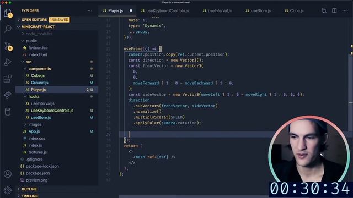This screenshot has width=353, height=198.
Task: Open package-lock.json file
Action: pos(42,166)
